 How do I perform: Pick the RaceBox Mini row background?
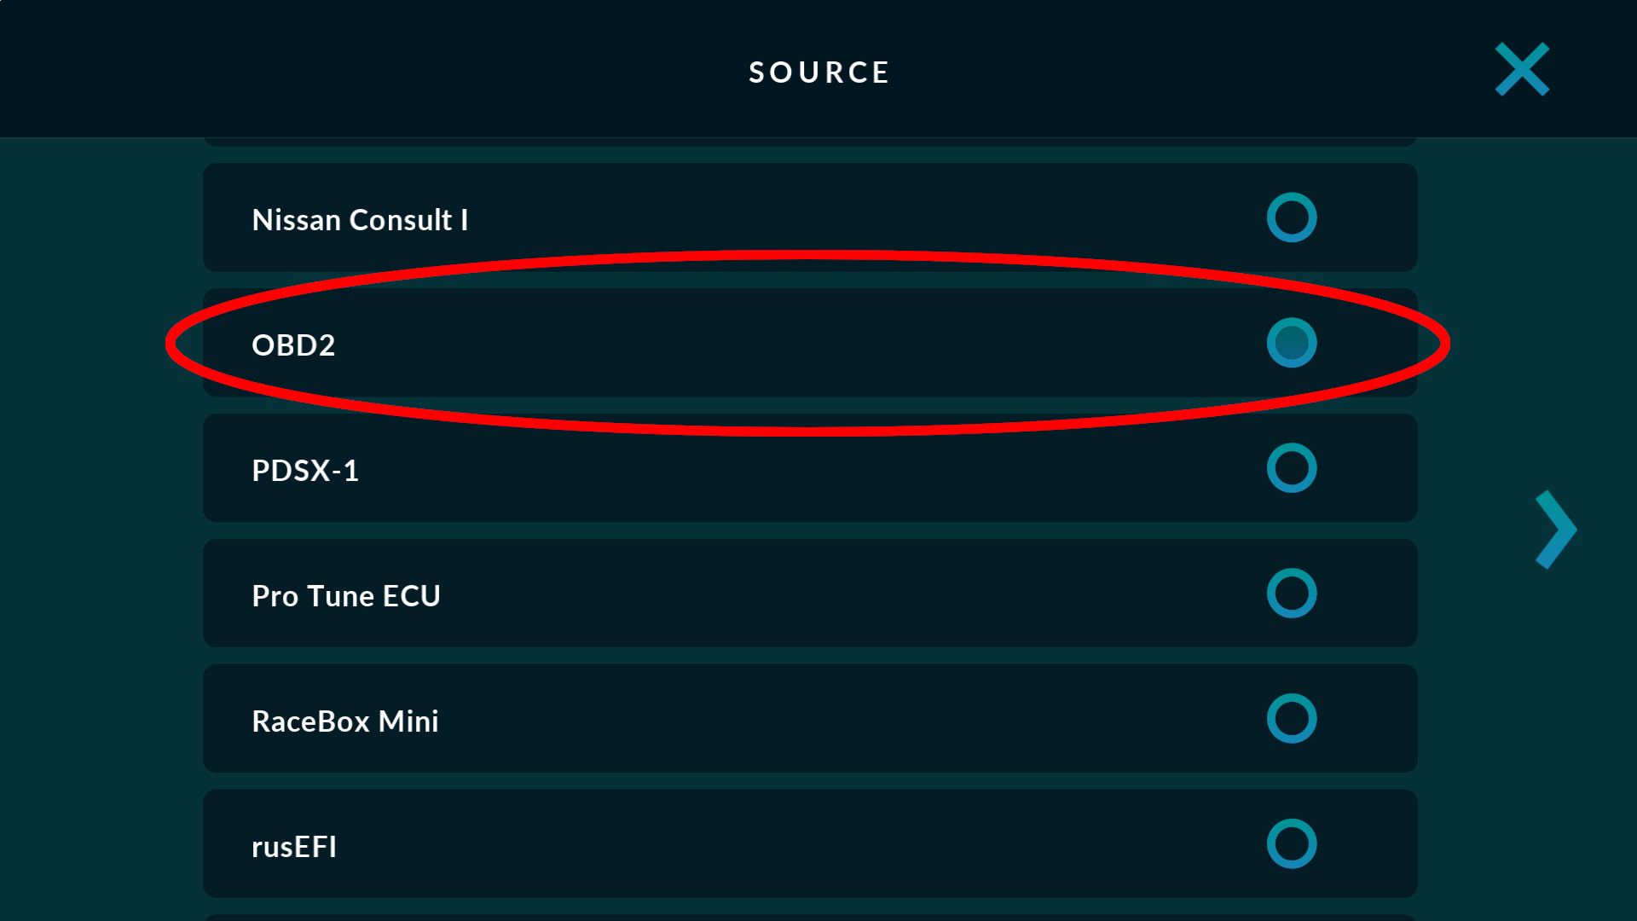(810, 719)
